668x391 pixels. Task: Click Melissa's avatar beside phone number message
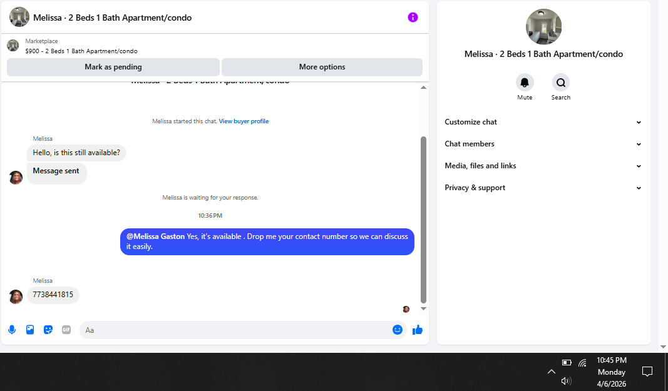click(16, 297)
